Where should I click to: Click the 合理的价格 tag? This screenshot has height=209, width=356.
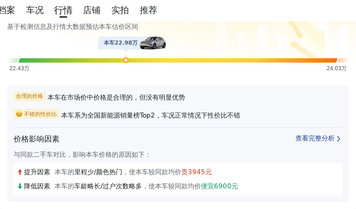pos(29,96)
